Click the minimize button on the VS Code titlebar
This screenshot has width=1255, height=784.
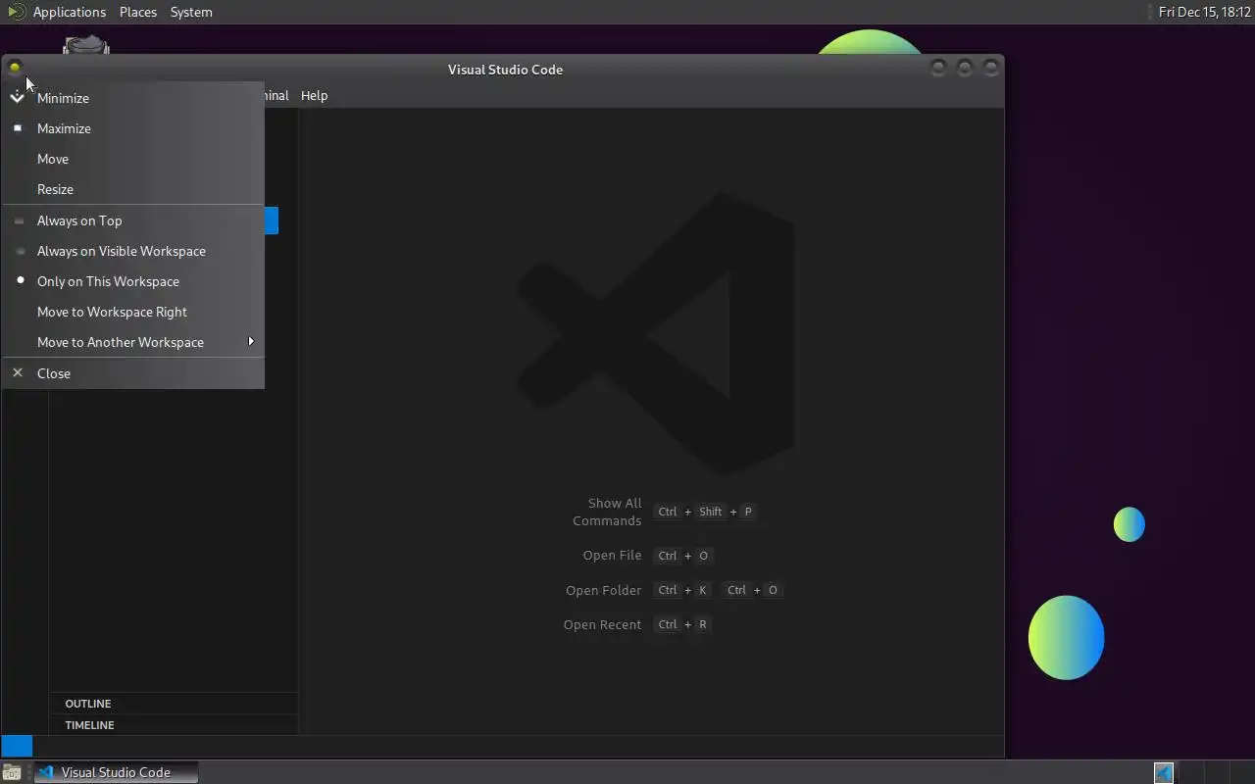click(x=938, y=68)
